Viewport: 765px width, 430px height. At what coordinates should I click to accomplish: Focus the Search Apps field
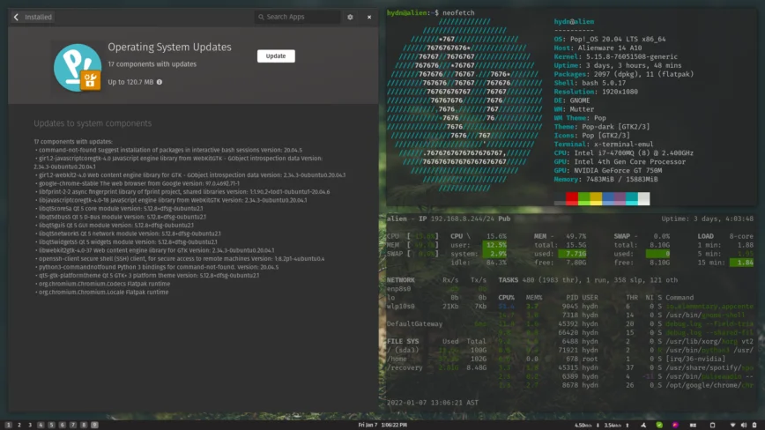click(298, 17)
